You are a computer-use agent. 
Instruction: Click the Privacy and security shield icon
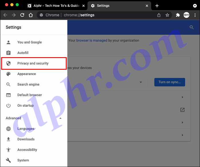click(8, 63)
